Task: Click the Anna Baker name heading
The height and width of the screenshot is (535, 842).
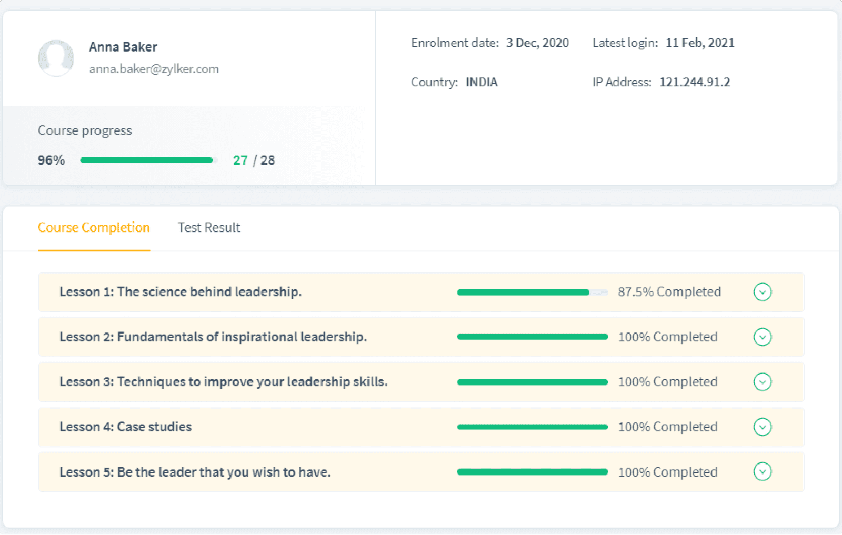Action: click(x=123, y=47)
